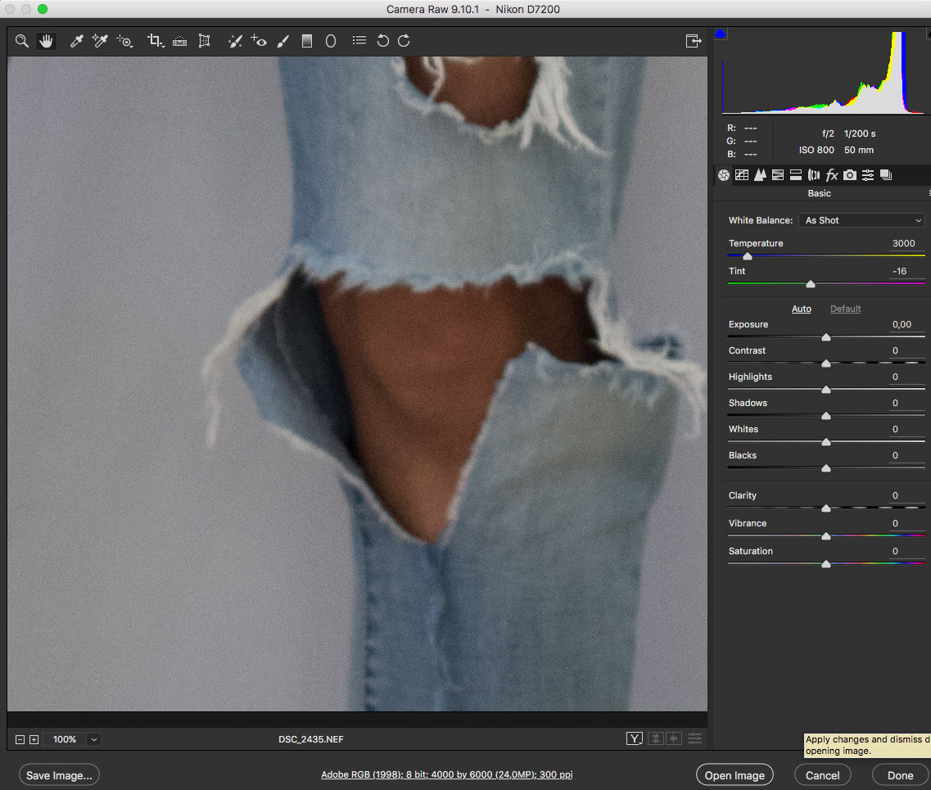Pick the White Balance eyedropper tool
Viewport: 931px width, 790px height.
coord(77,41)
